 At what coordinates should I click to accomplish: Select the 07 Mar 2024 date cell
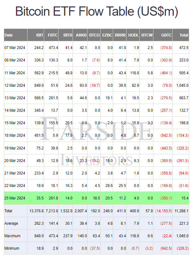(x=16, y=48)
